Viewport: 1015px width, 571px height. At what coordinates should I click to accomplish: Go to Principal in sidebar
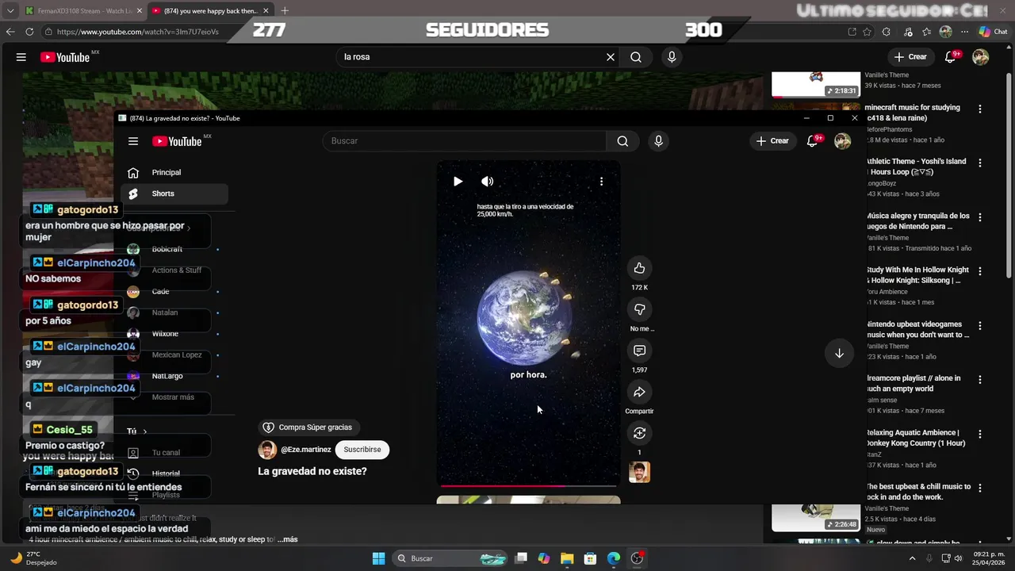pos(174,172)
